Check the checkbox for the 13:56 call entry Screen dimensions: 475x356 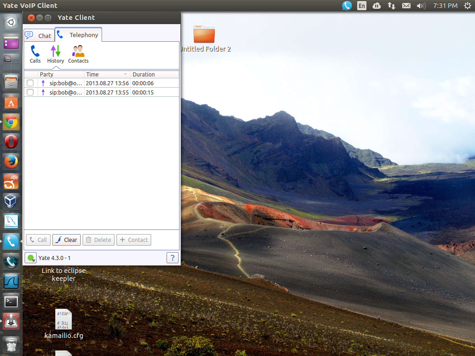click(30, 83)
